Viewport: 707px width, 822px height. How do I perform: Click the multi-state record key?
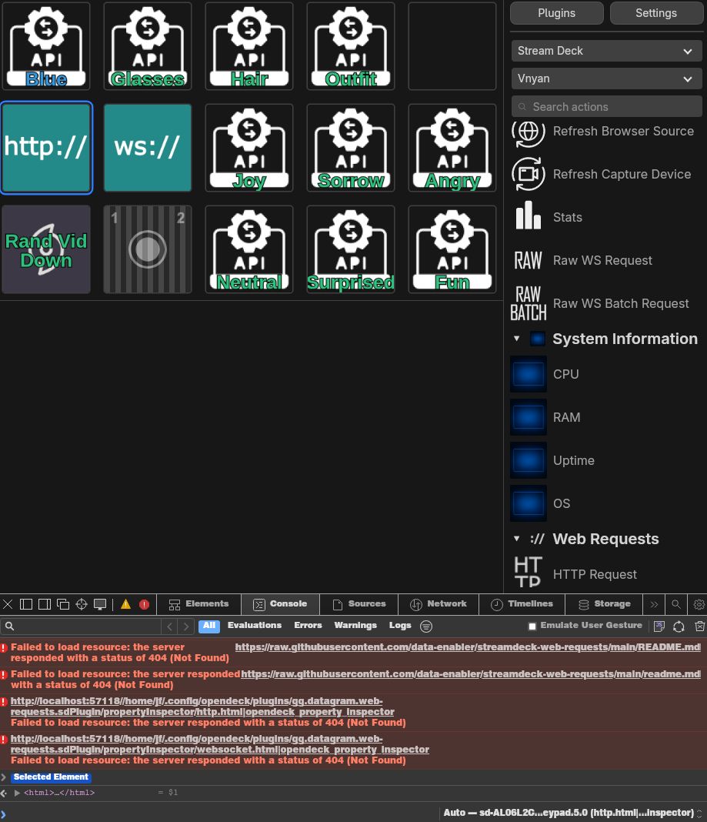tap(148, 249)
